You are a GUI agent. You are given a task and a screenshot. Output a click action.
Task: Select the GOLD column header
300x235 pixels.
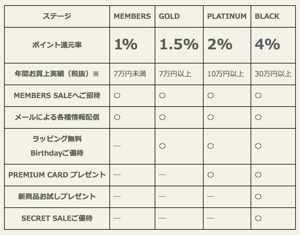[169, 16]
